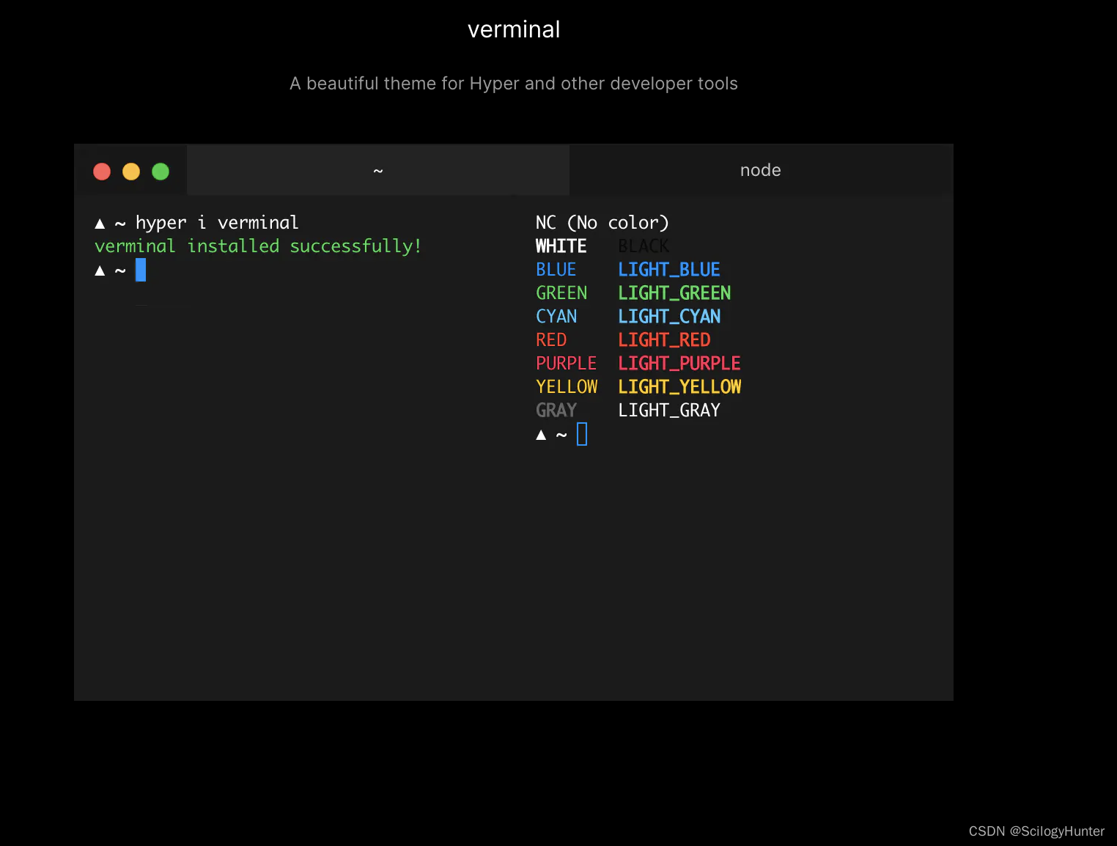Image resolution: width=1117 pixels, height=846 pixels.
Task: Click the WHITE color label
Action: click(x=561, y=246)
